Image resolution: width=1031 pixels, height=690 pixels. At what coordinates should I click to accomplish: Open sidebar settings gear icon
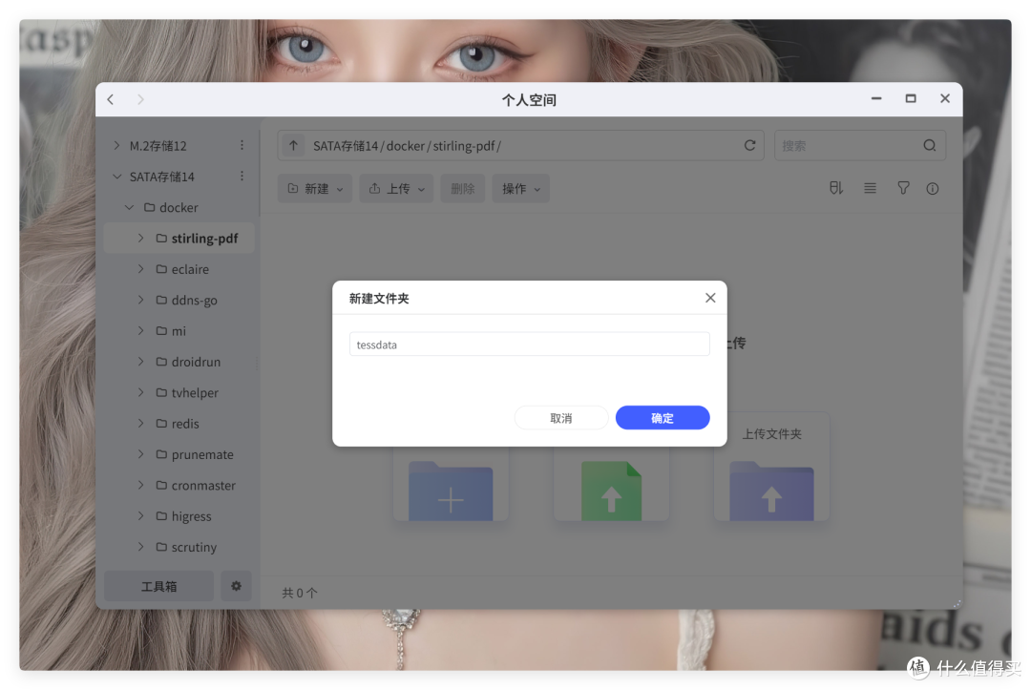(236, 586)
